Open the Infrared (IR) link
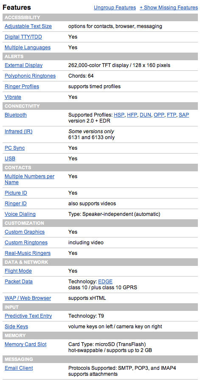 pyautogui.click(x=18, y=131)
